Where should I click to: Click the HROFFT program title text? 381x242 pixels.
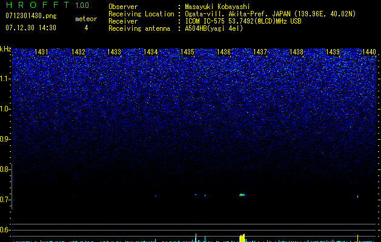point(38,5)
